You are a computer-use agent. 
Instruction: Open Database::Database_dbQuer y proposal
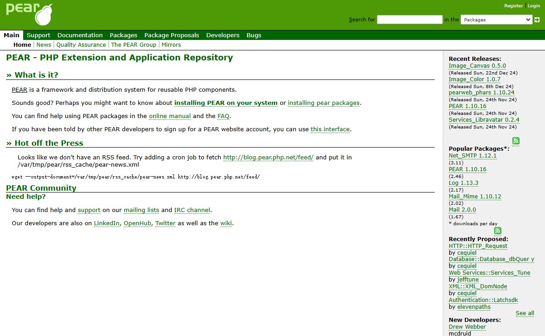[491, 259]
